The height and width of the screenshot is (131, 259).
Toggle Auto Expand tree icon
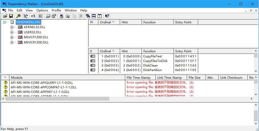tap(26, 16)
